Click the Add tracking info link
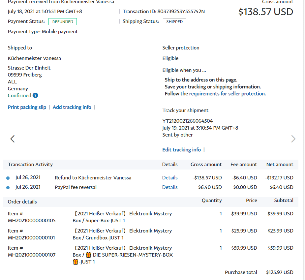The width and height of the screenshot is (305, 280). click(x=72, y=107)
